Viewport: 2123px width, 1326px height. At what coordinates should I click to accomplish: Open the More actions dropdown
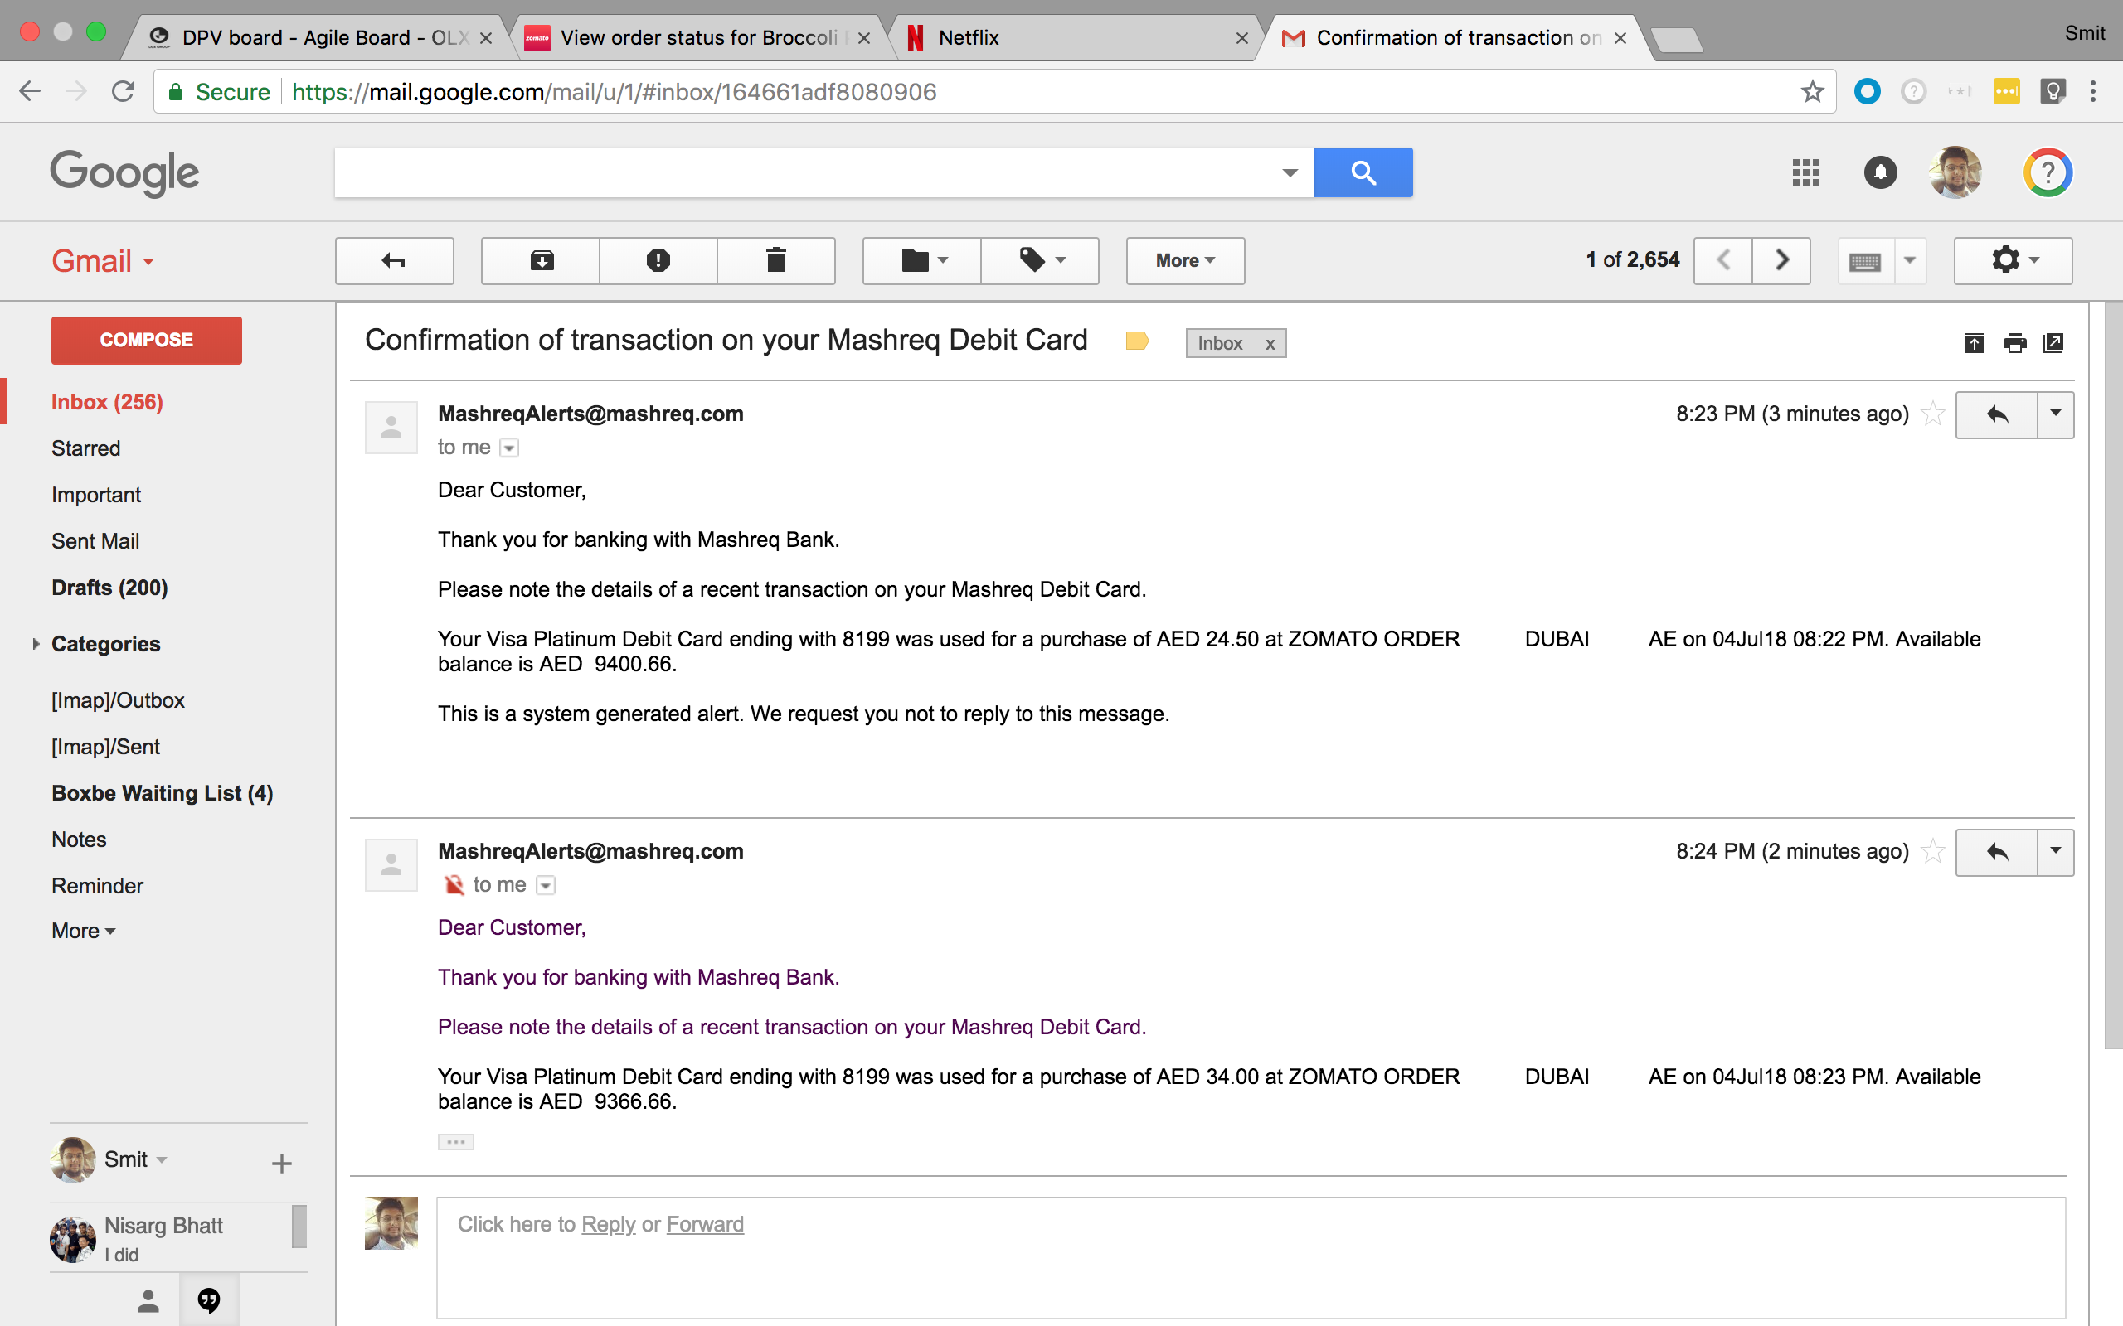coord(1185,260)
